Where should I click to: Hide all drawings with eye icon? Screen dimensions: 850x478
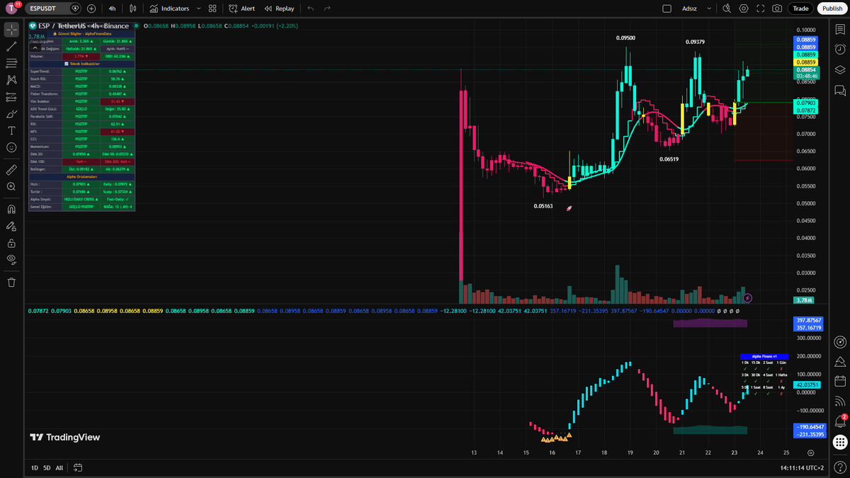tap(11, 260)
